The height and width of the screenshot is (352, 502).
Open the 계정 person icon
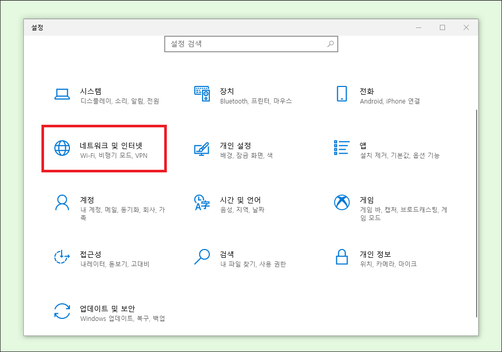click(x=62, y=202)
